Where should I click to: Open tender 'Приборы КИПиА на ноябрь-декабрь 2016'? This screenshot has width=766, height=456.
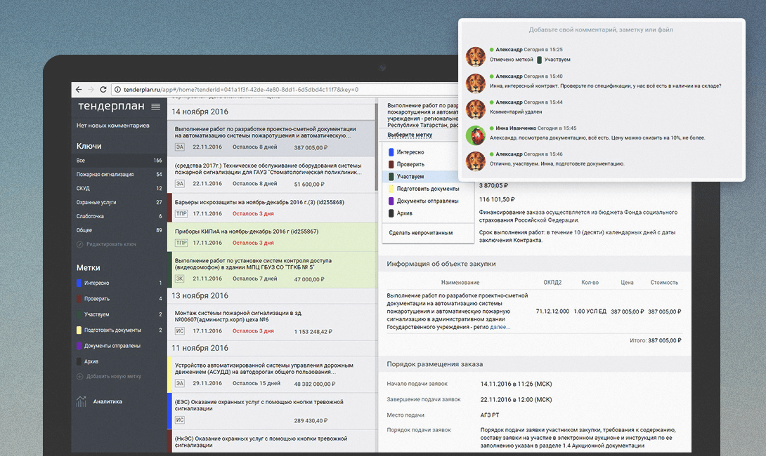pos(273,237)
